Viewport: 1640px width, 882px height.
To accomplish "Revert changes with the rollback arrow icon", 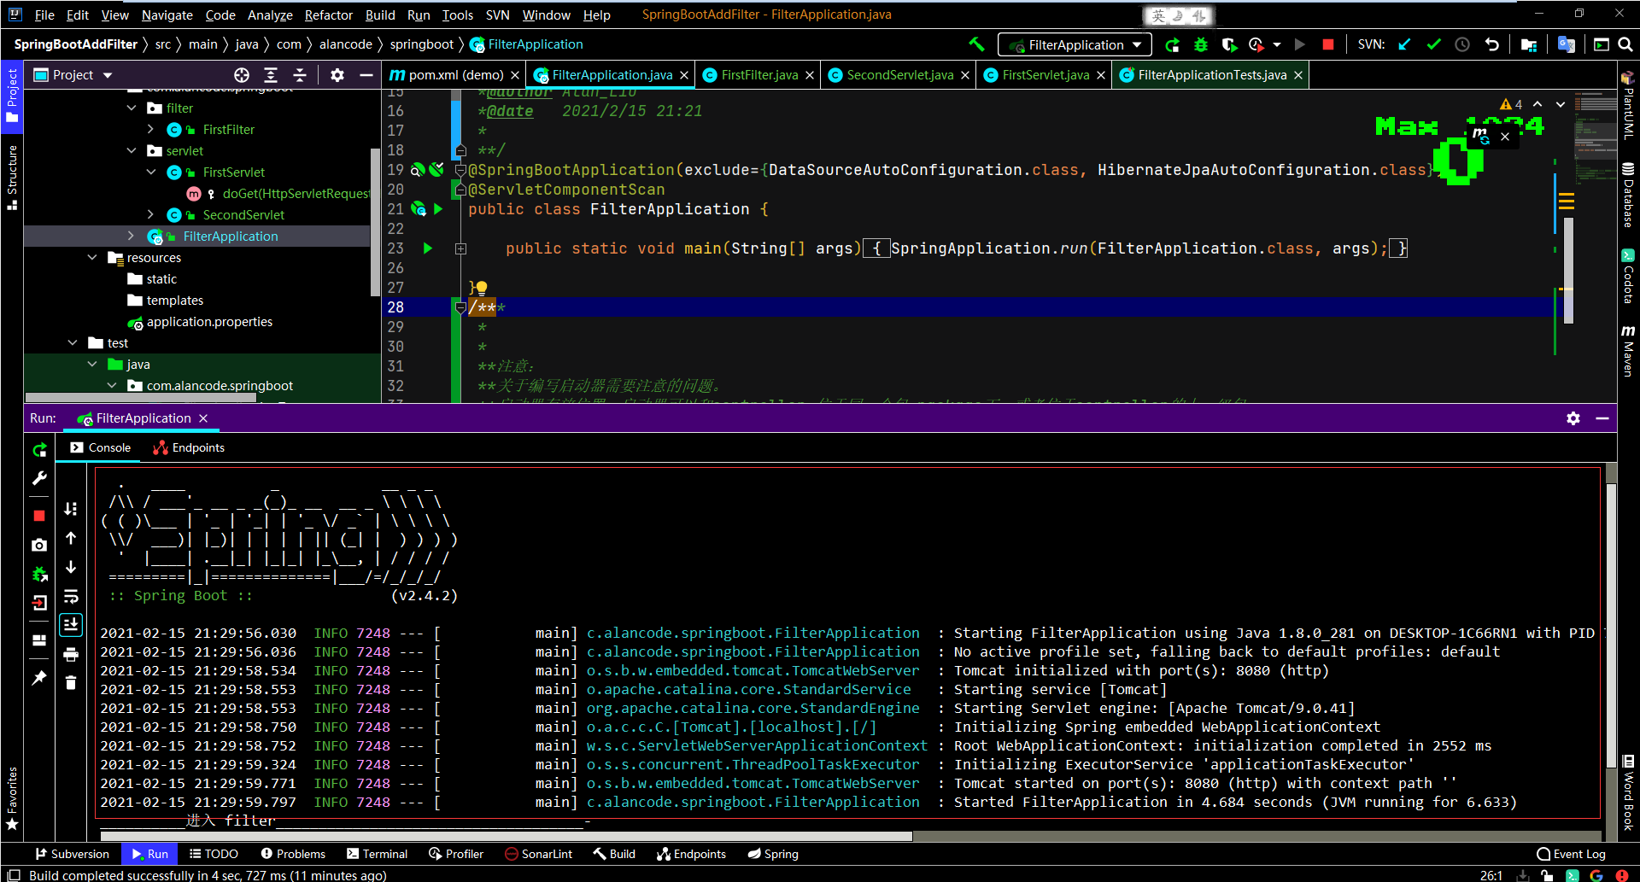I will pos(1491,44).
